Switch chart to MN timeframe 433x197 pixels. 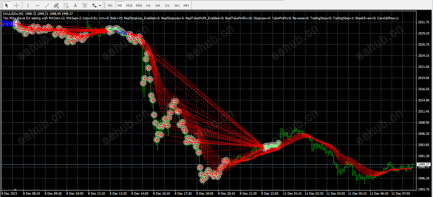(x=186, y=6)
